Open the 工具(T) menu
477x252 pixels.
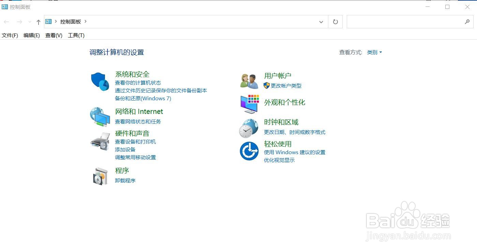click(x=76, y=35)
